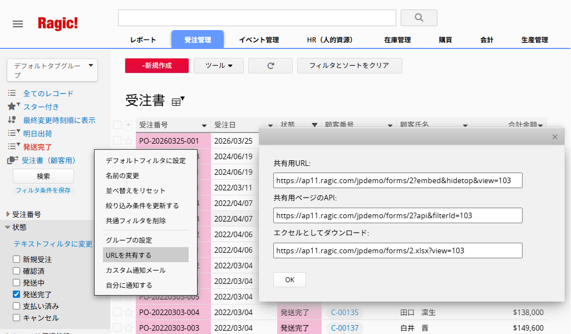Click the 共有用URL text field
The width and height of the screenshot is (571, 334).
pyautogui.click(x=398, y=180)
